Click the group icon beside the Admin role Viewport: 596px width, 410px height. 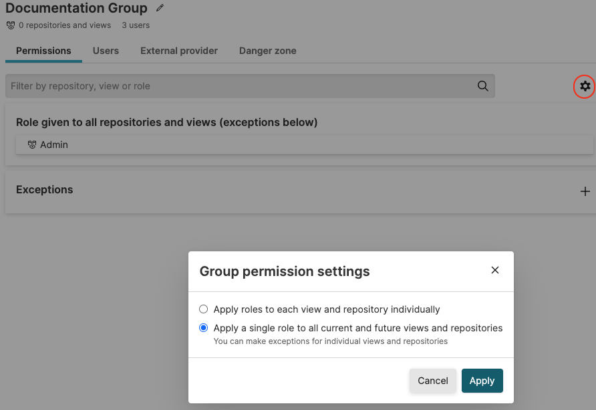click(x=32, y=145)
